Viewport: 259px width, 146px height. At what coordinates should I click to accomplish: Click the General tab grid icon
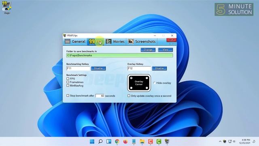coord(68,41)
